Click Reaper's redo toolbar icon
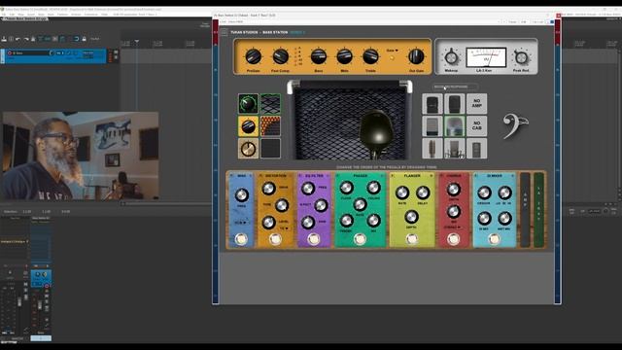This screenshot has width=622, height=350. pyautogui.click(x=26, y=39)
